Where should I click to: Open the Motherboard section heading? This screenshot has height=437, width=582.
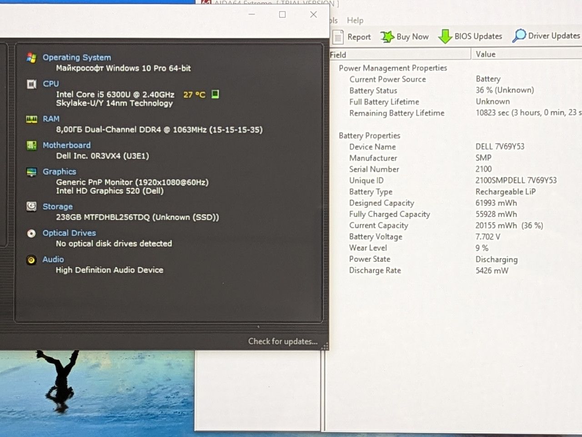click(66, 145)
